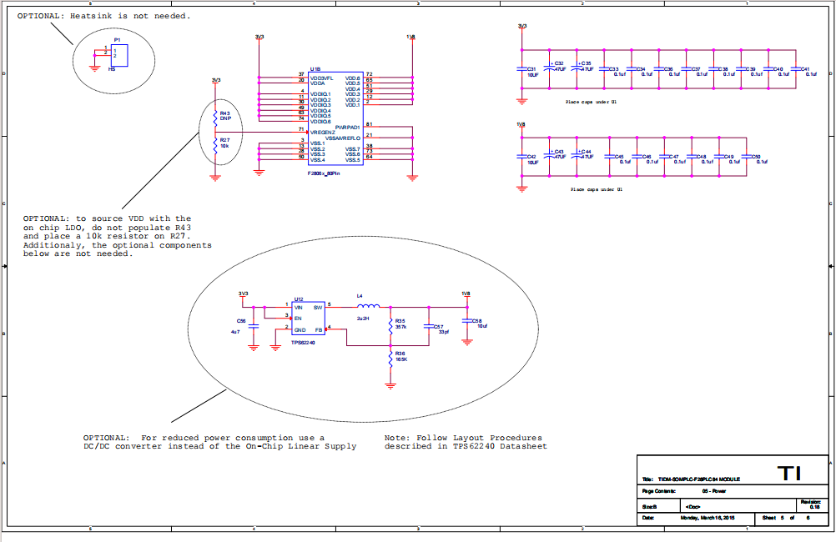Select capacitor C35 47UF

[x=577, y=68]
